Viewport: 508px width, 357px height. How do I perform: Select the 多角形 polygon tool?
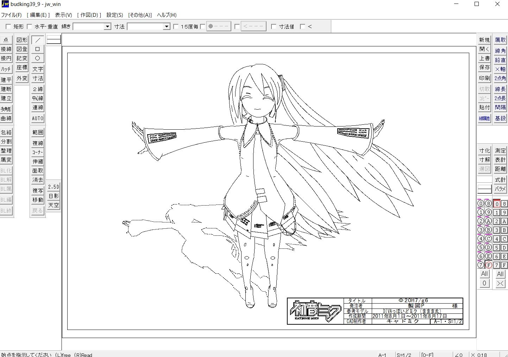point(6,109)
